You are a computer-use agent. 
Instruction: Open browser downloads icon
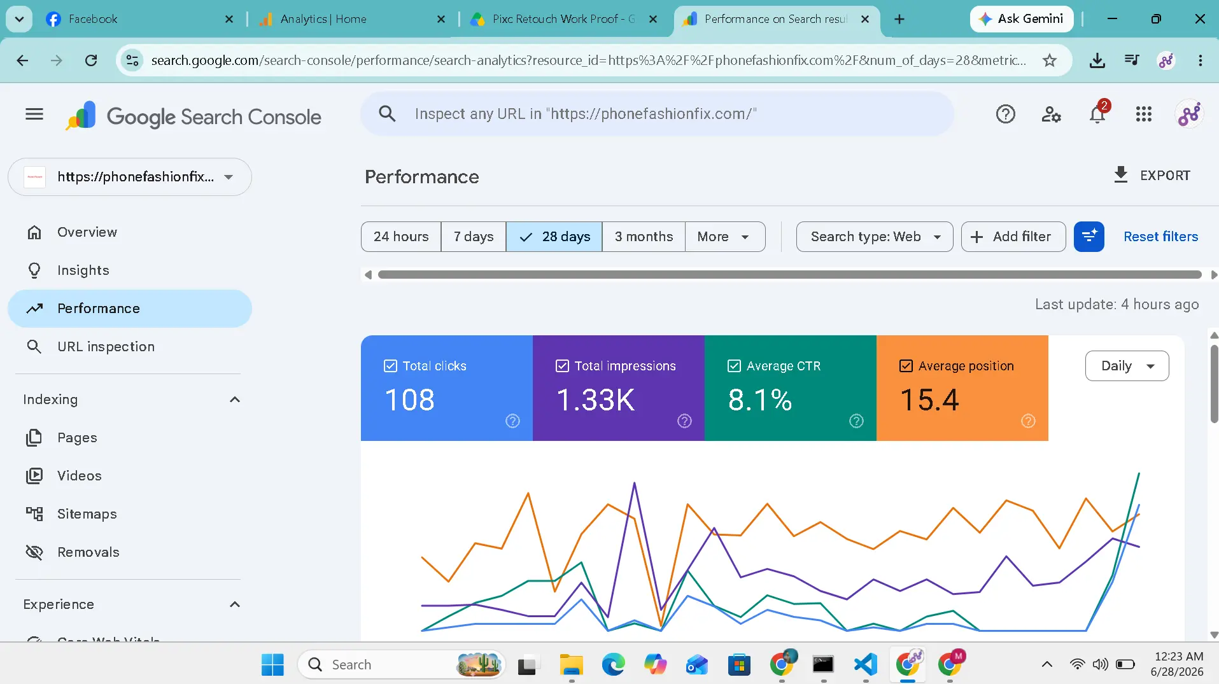coord(1097,60)
